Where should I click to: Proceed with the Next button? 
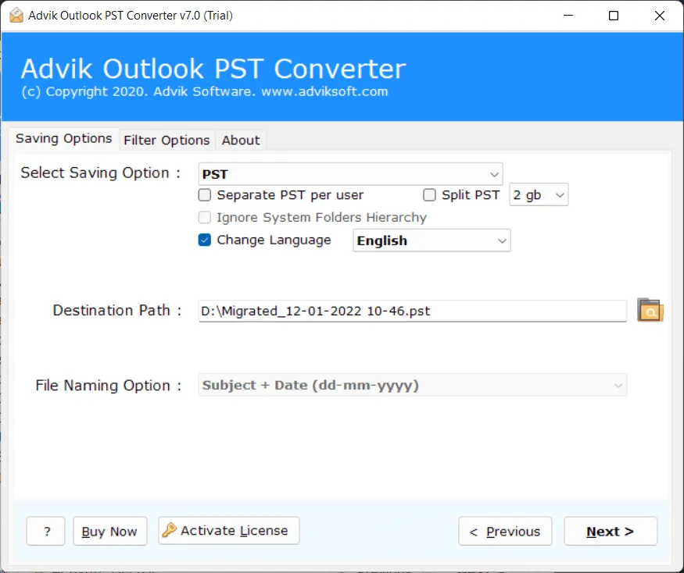click(611, 531)
